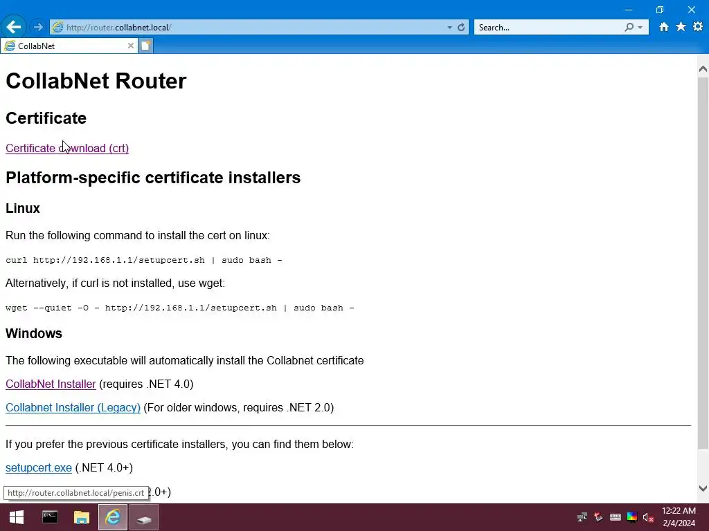Open the Collabnet Installer (Legacy) link
The image size is (709, 531).
click(x=73, y=407)
